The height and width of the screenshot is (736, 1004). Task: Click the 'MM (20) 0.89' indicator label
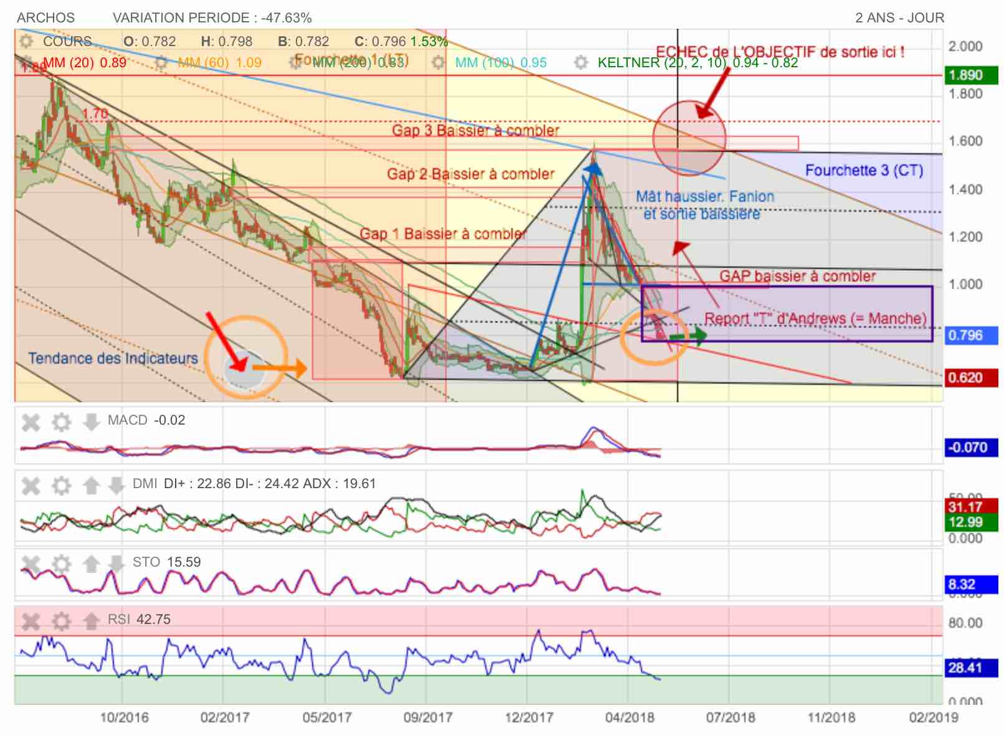(x=85, y=62)
